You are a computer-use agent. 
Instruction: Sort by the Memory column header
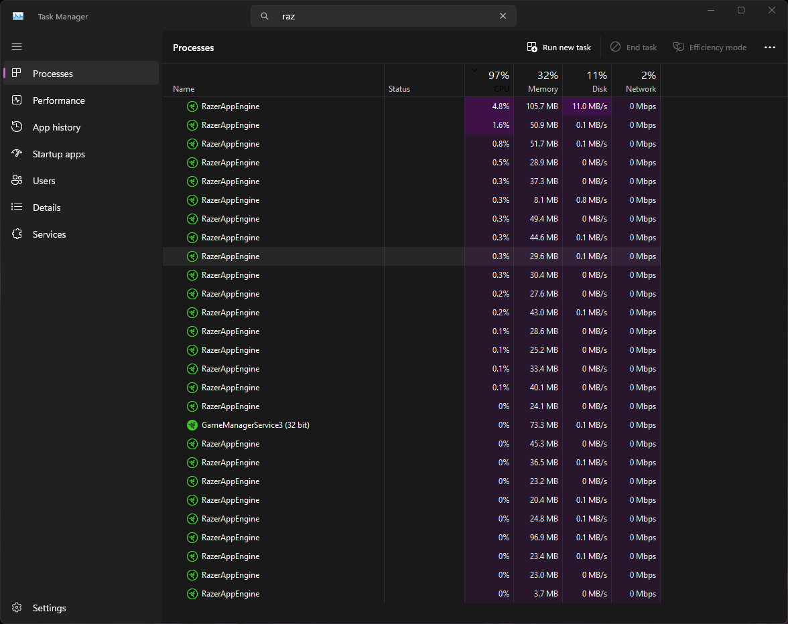point(538,81)
